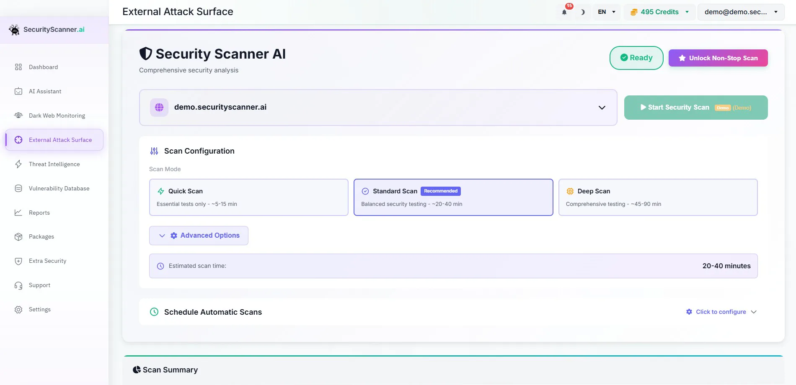Screen dimensions: 796x385
Task: Click the Dark Web Monitoring spy icon
Action: [18, 116]
